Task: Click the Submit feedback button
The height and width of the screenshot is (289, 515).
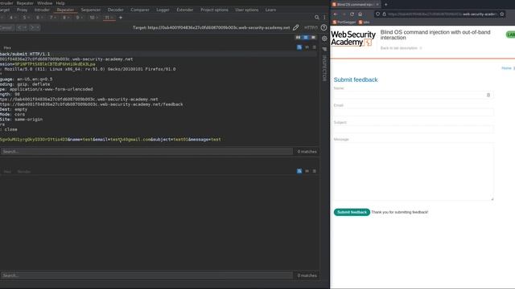Action: pyautogui.click(x=352, y=212)
